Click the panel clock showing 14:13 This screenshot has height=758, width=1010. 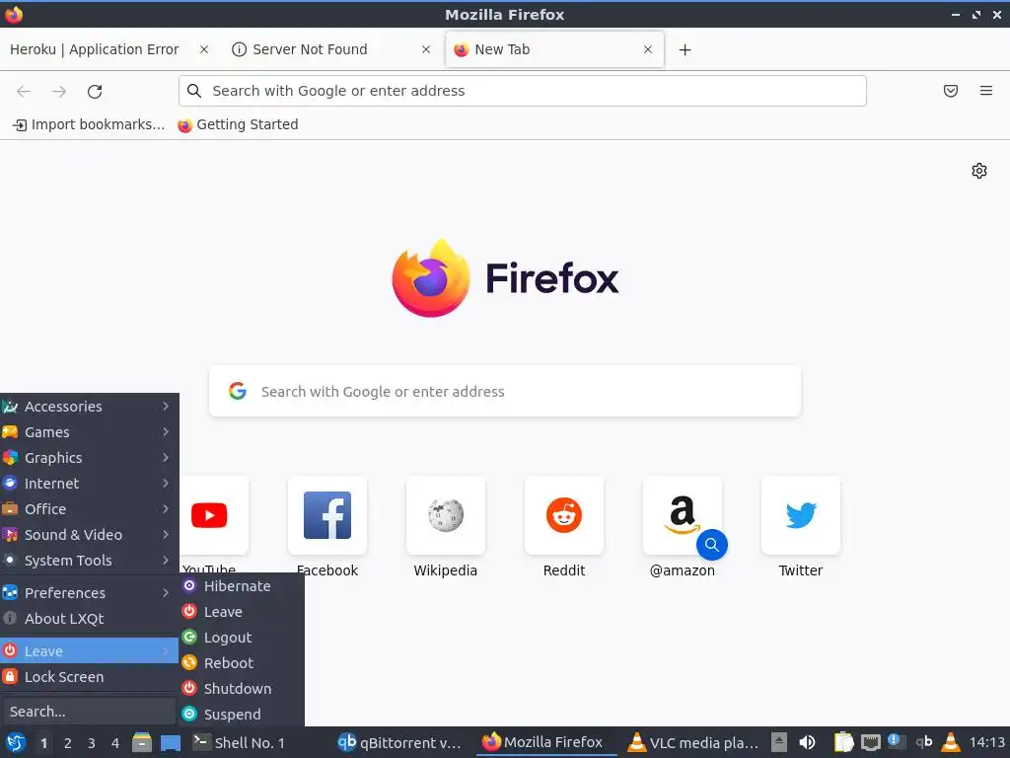pos(987,742)
